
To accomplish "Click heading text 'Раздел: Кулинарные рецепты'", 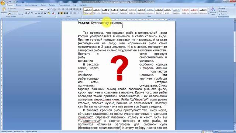I will pyautogui.click(x=100, y=23).
